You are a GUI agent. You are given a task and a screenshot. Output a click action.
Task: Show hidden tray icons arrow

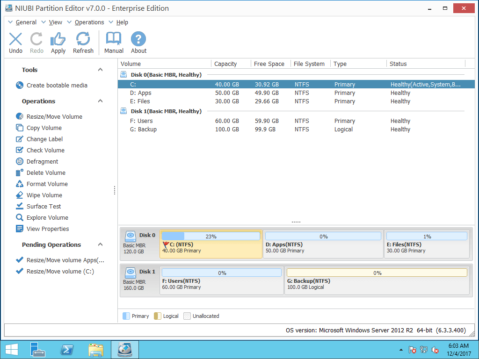coord(401,350)
